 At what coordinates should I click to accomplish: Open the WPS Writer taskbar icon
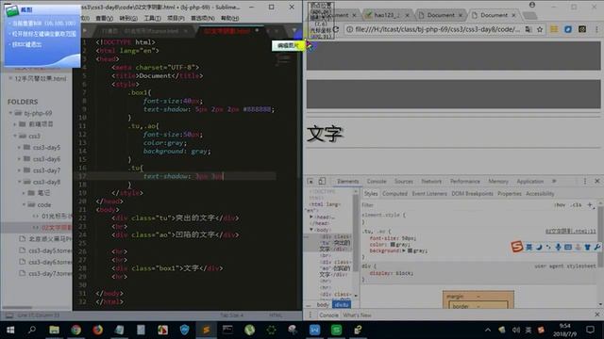coord(314,330)
